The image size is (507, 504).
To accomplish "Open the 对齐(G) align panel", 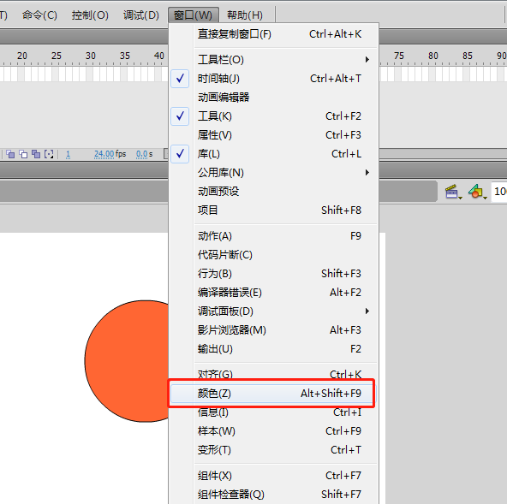I will tap(273, 375).
